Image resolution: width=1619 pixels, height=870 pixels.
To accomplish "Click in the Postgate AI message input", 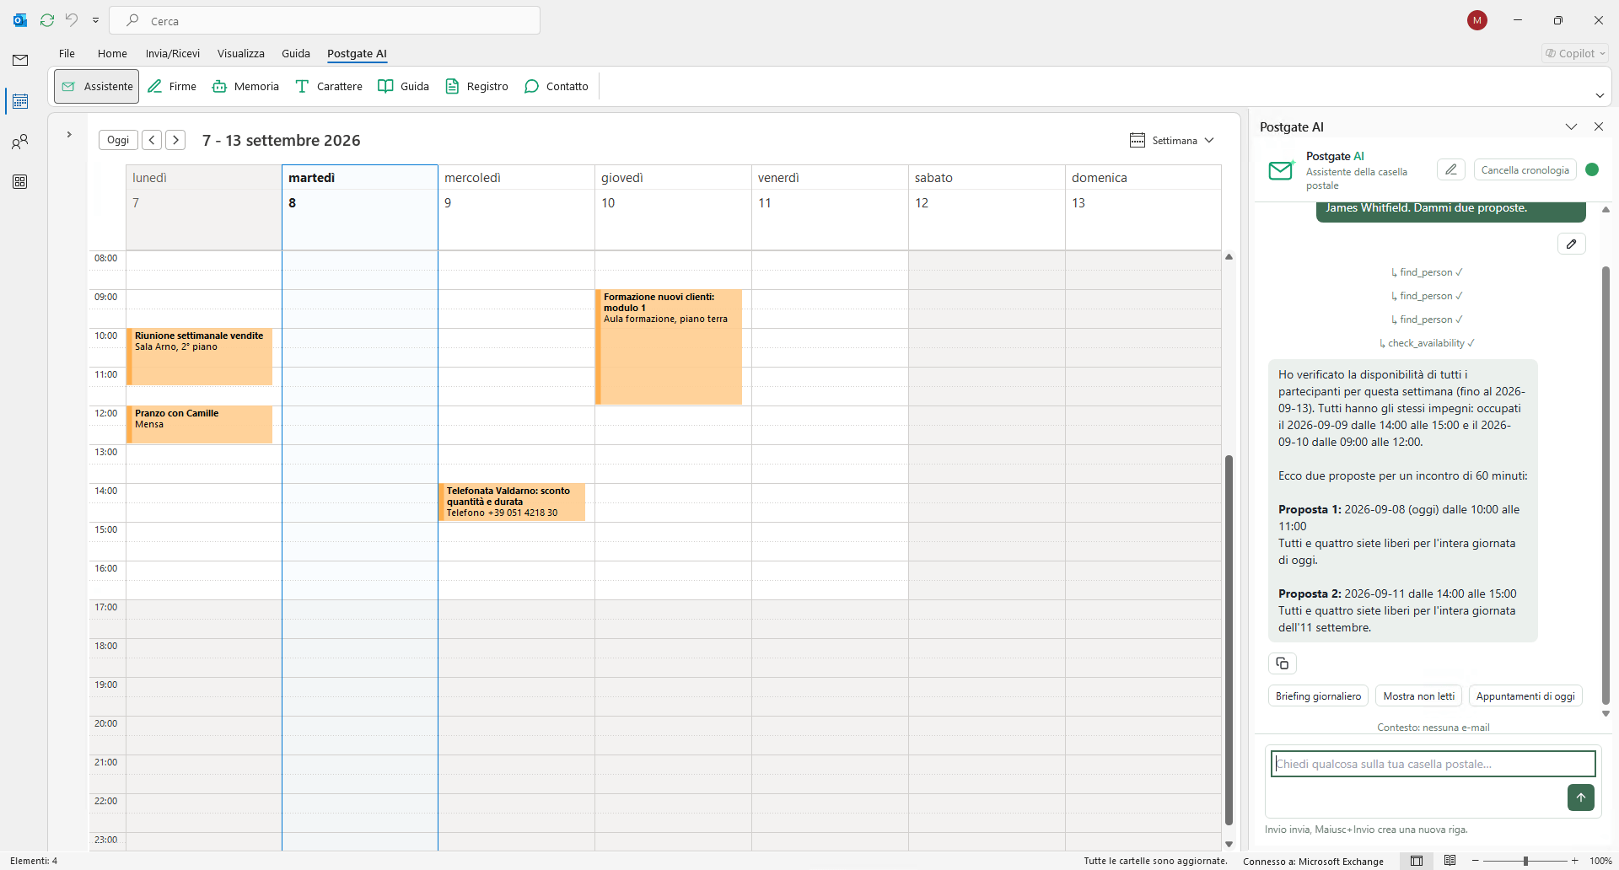I will pos(1433,764).
